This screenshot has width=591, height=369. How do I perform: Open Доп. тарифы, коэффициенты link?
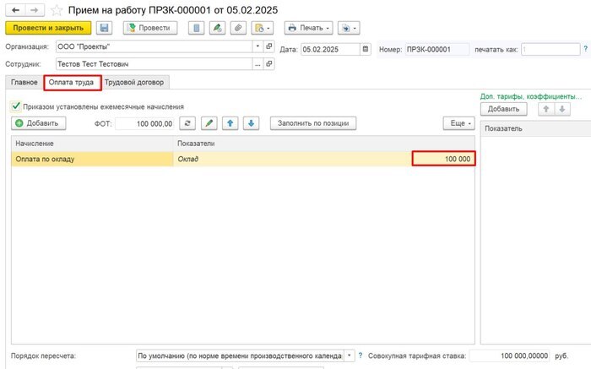[531, 96]
